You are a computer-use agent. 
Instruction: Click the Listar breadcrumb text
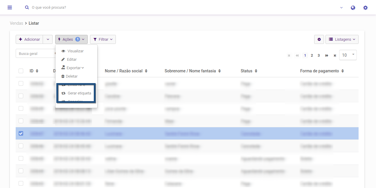(x=34, y=23)
